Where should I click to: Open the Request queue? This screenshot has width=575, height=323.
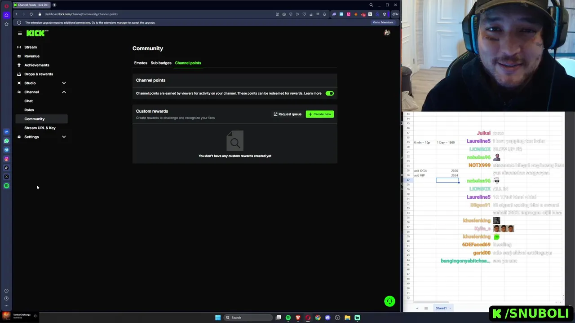pos(287,114)
